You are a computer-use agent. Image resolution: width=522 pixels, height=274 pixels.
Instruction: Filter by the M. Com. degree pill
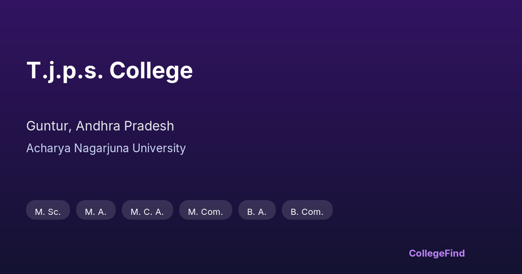coord(205,211)
